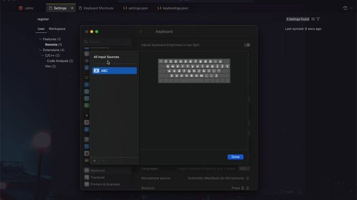Click the Printers & Scanners sidebar icon
The image size is (357, 200).
(x=87, y=184)
